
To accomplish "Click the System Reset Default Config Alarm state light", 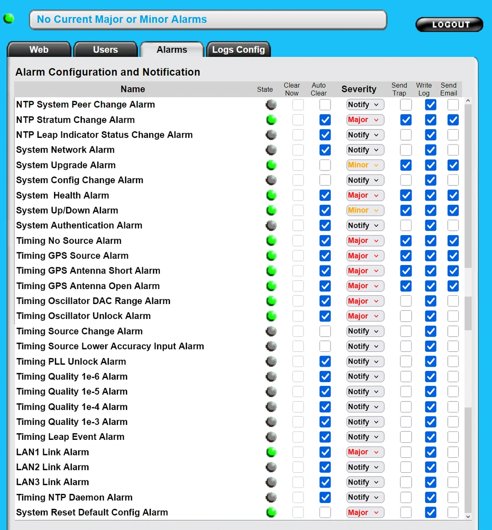I will point(271,512).
